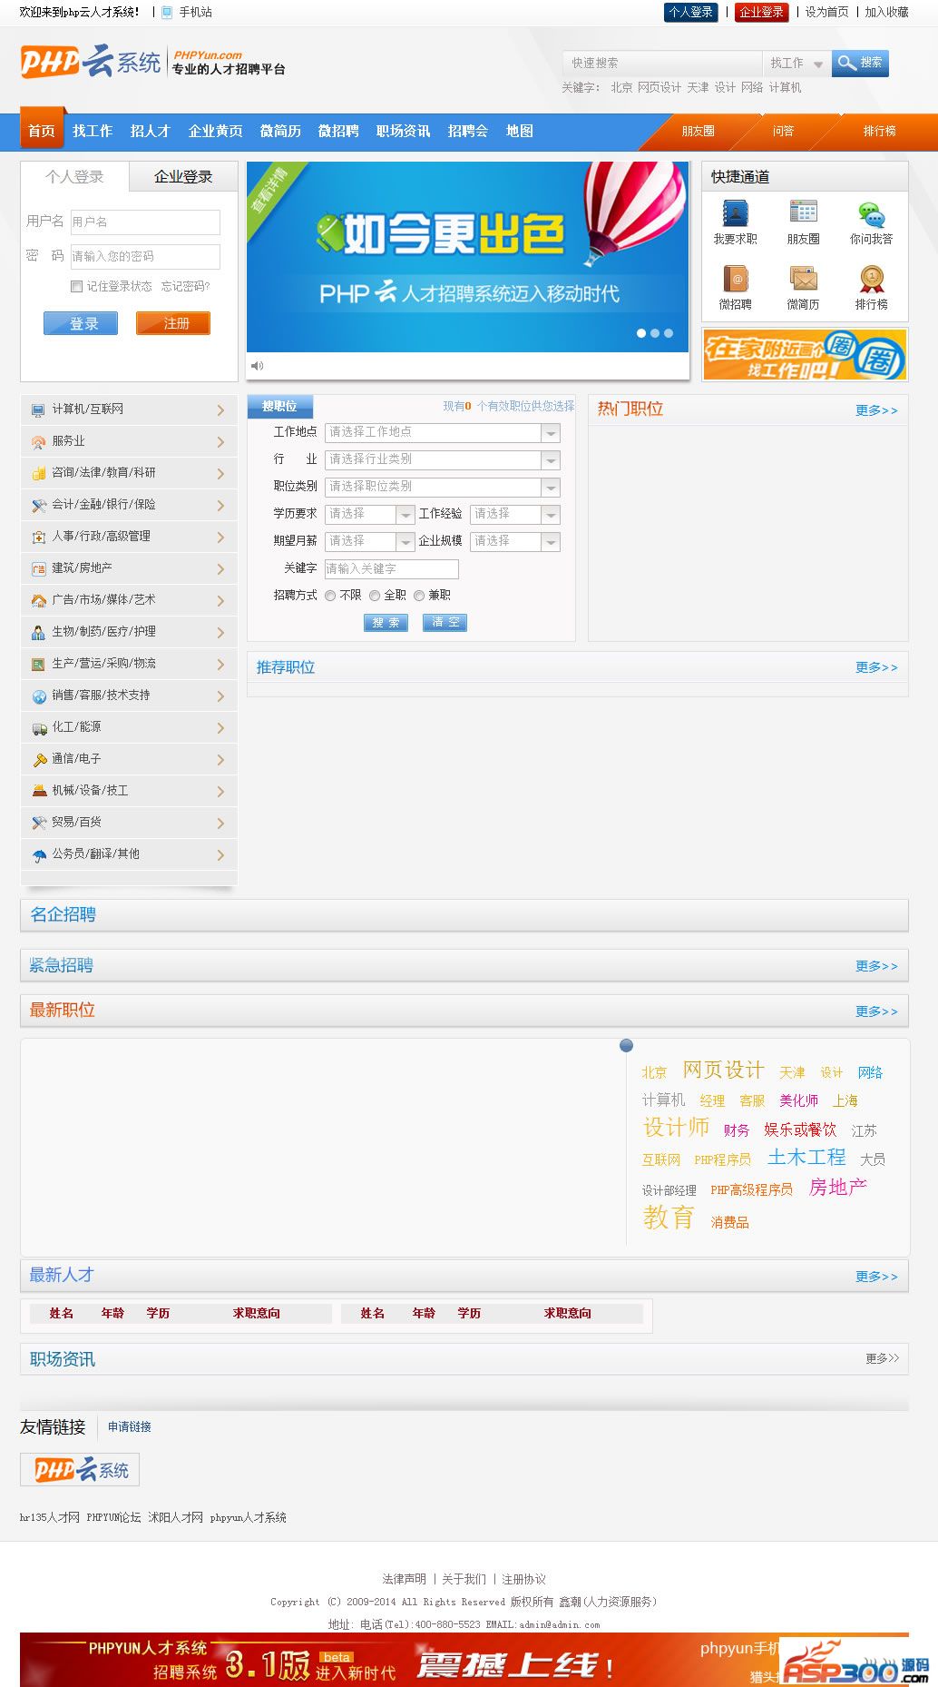Click the red 企业登录 top bar button
Image resolution: width=938 pixels, height=1687 pixels.
pos(761,12)
